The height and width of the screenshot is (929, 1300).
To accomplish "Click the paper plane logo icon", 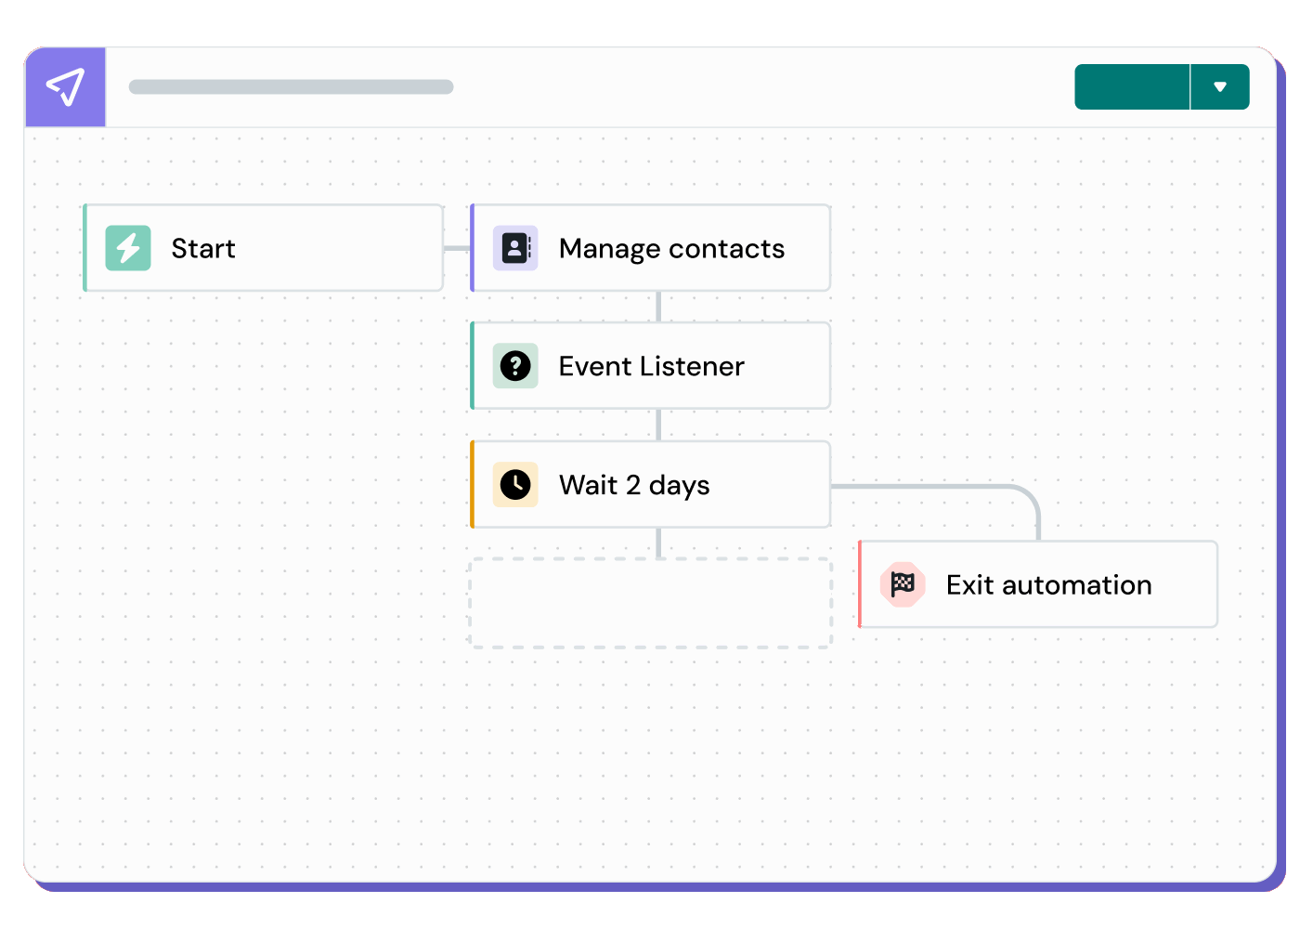I will pyautogui.click(x=65, y=87).
